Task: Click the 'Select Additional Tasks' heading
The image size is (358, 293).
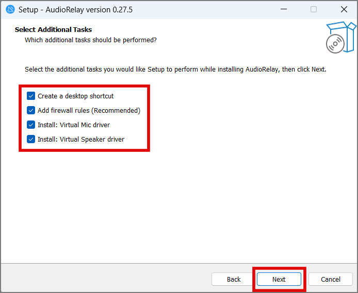Action: 53,30
